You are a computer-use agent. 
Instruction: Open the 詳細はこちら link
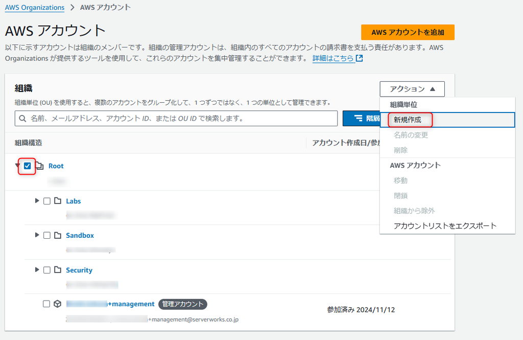333,58
